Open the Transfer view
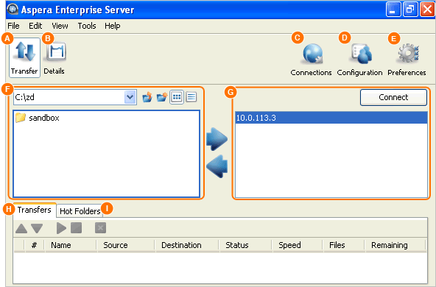 pyautogui.click(x=24, y=58)
